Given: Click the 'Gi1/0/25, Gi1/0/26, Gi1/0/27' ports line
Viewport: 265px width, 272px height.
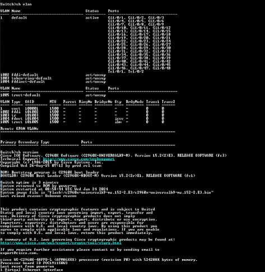Looking at the screenshot, I should point(139,44).
